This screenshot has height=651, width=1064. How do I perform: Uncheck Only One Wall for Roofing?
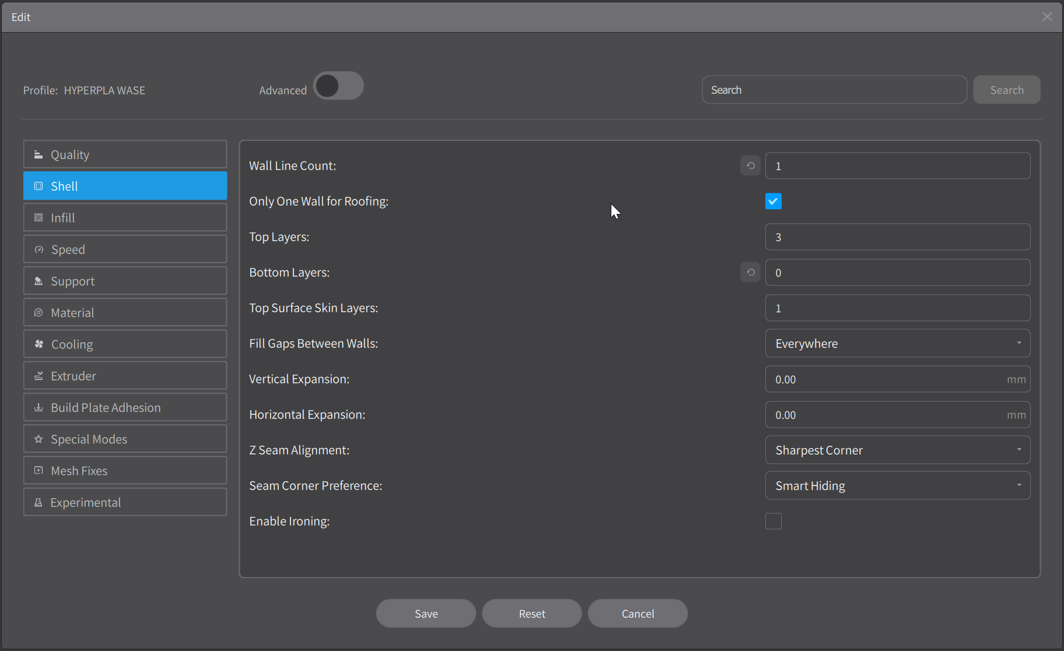coord(772,201)
